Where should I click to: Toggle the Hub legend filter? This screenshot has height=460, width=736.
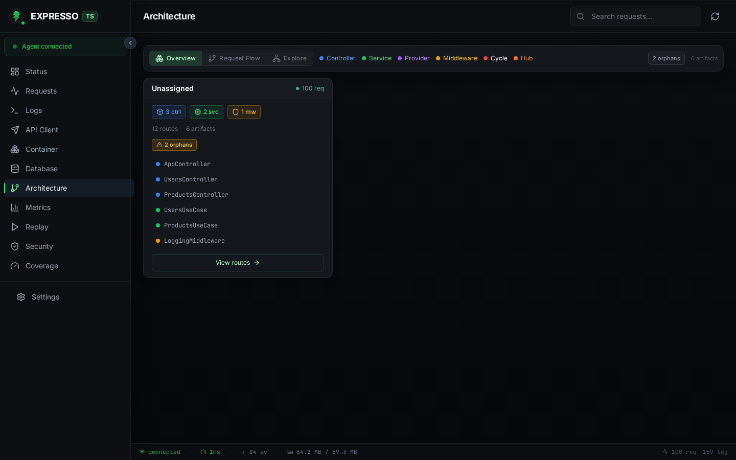[x=523, y=58]
